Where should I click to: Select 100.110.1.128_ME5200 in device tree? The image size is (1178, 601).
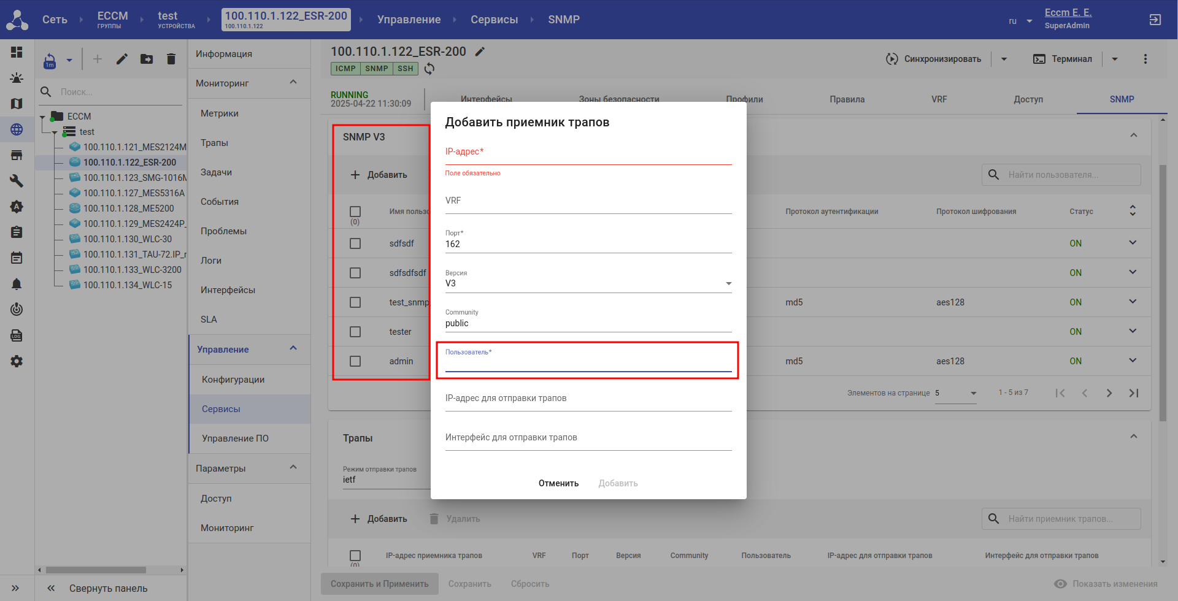[129, 209]
